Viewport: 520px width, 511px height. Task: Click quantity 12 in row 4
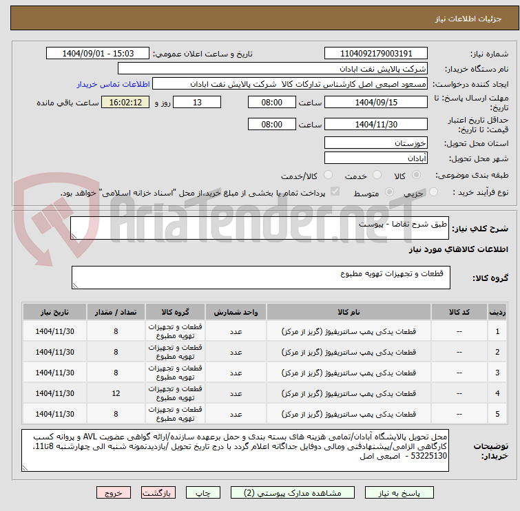[x=116, y=393]
